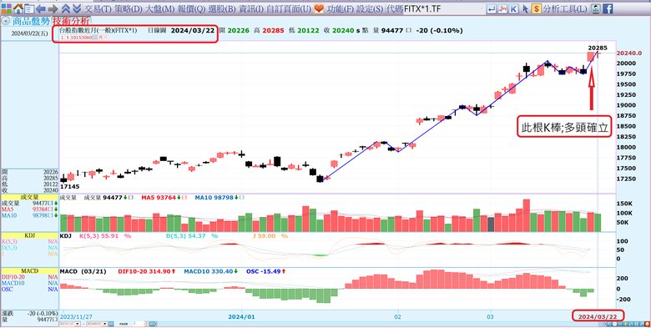Click the DIF10-20 314.90 label
651x328 pixels.
(144, 271)
